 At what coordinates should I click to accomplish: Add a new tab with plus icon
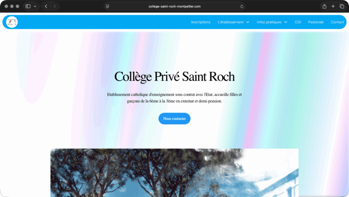tap(333, 6)
